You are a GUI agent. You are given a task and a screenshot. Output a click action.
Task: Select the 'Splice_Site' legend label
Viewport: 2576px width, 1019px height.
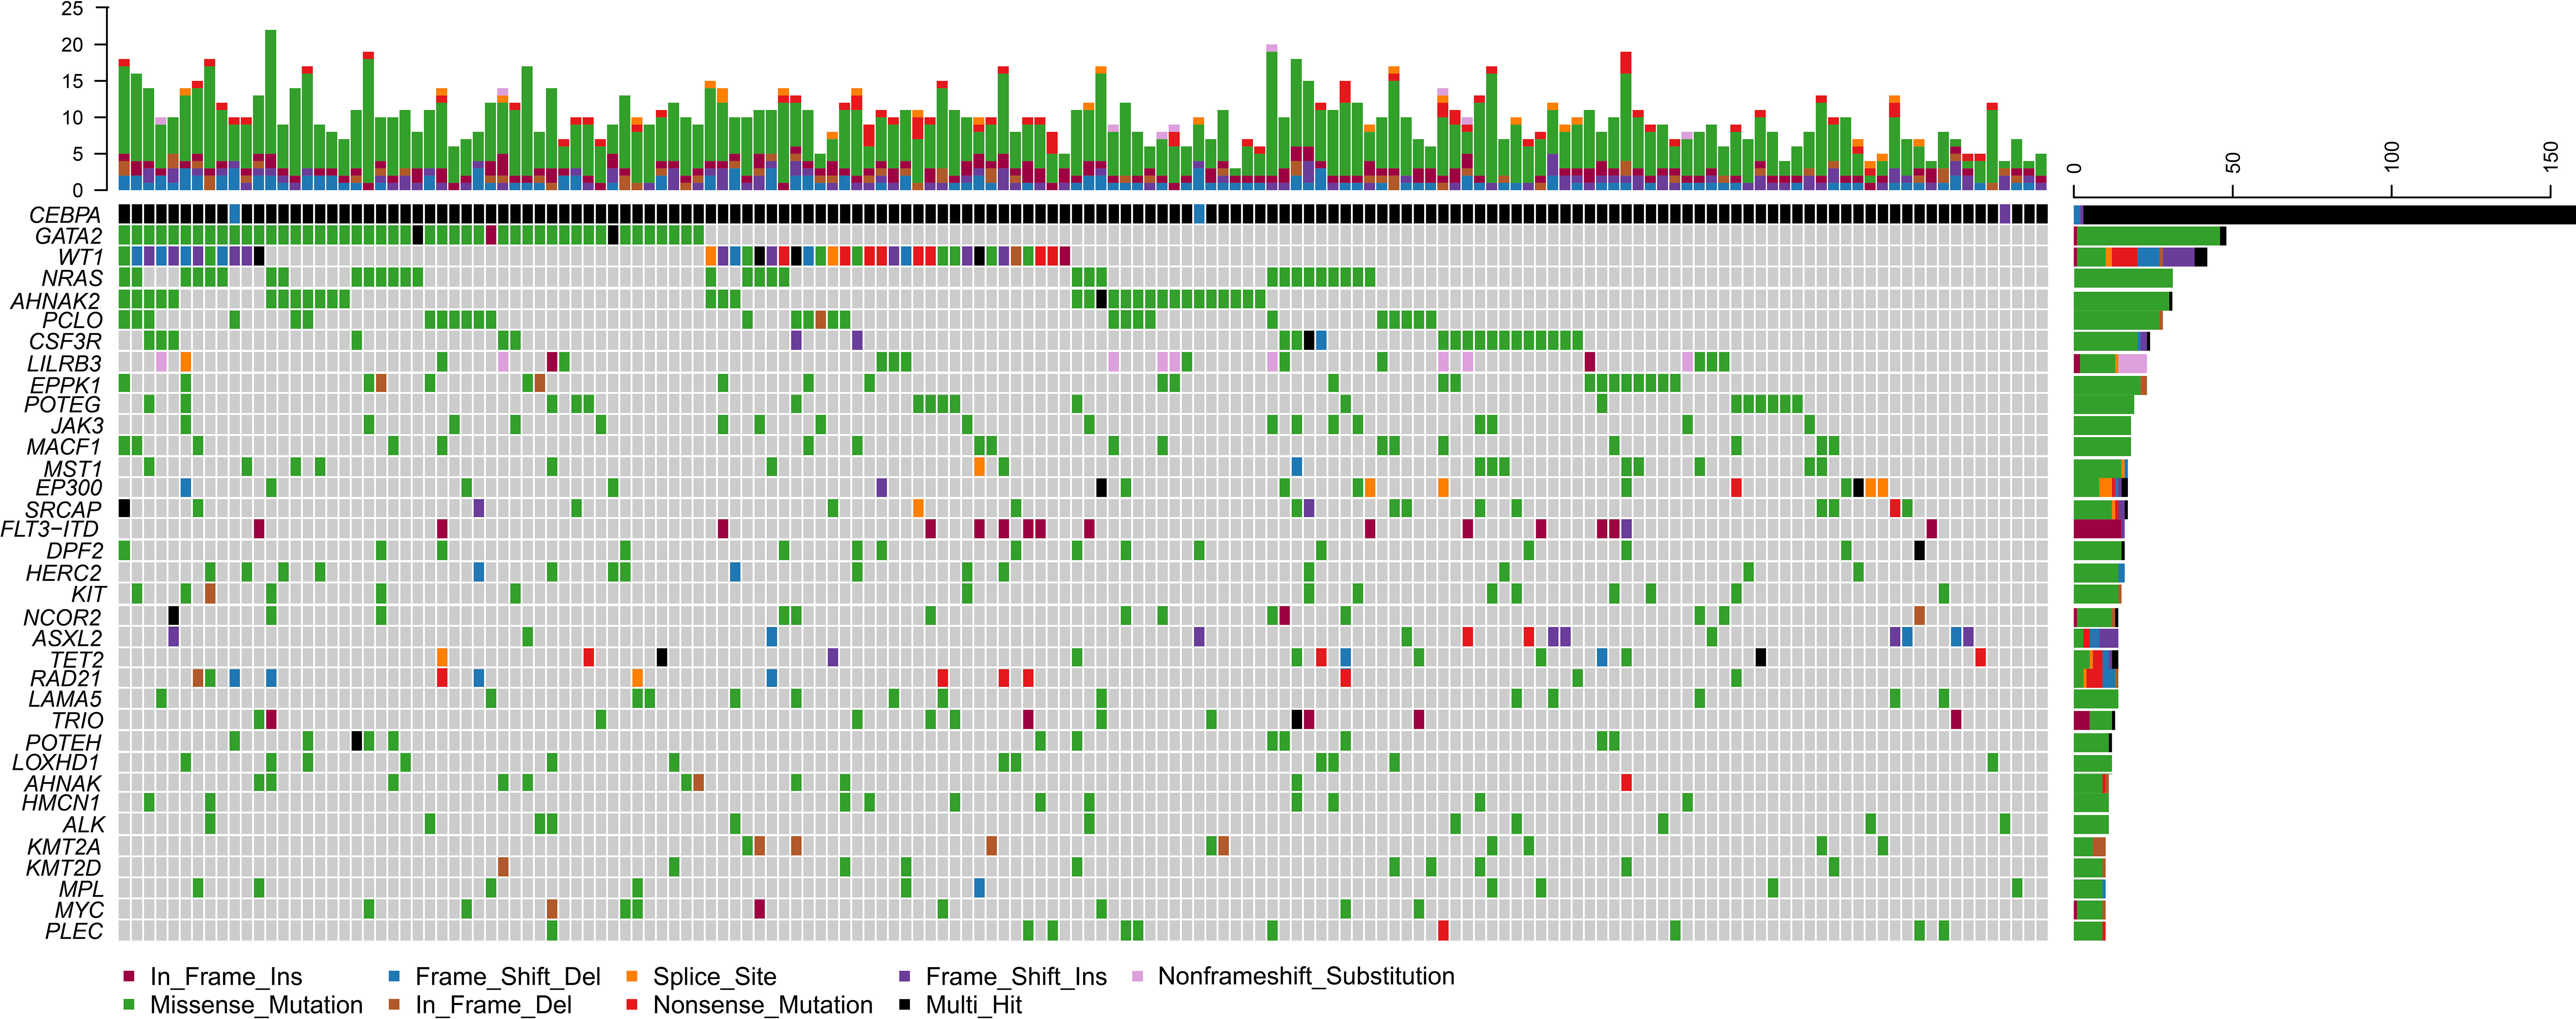click(715, 977)
